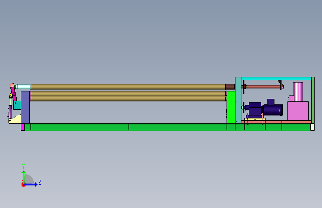Select the teal vertical frame post
Image resolution: width=322 pixels, height=208 pixels.
238,100
